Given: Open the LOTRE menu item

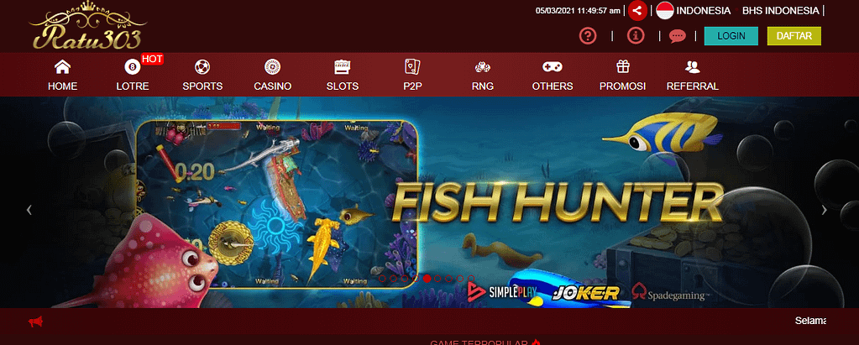Looking at the screenshot, I should [x=133, y=76].
